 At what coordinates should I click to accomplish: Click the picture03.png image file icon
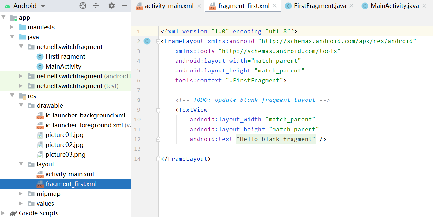(x=40, y=155)
